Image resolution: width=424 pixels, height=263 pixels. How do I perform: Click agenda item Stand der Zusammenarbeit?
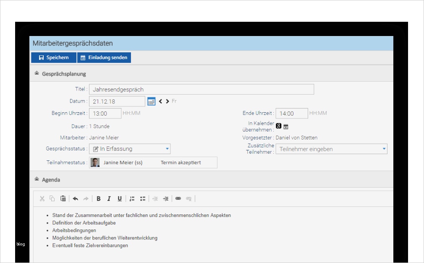pos(141,215)
